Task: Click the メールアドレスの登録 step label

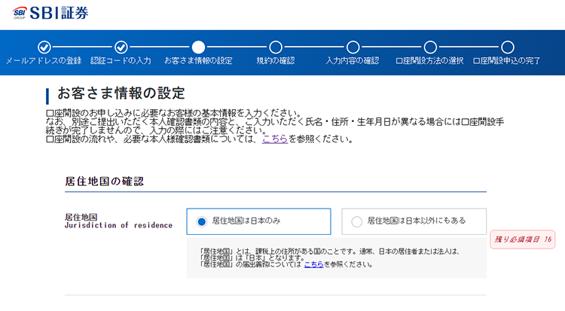Action: 44,61
